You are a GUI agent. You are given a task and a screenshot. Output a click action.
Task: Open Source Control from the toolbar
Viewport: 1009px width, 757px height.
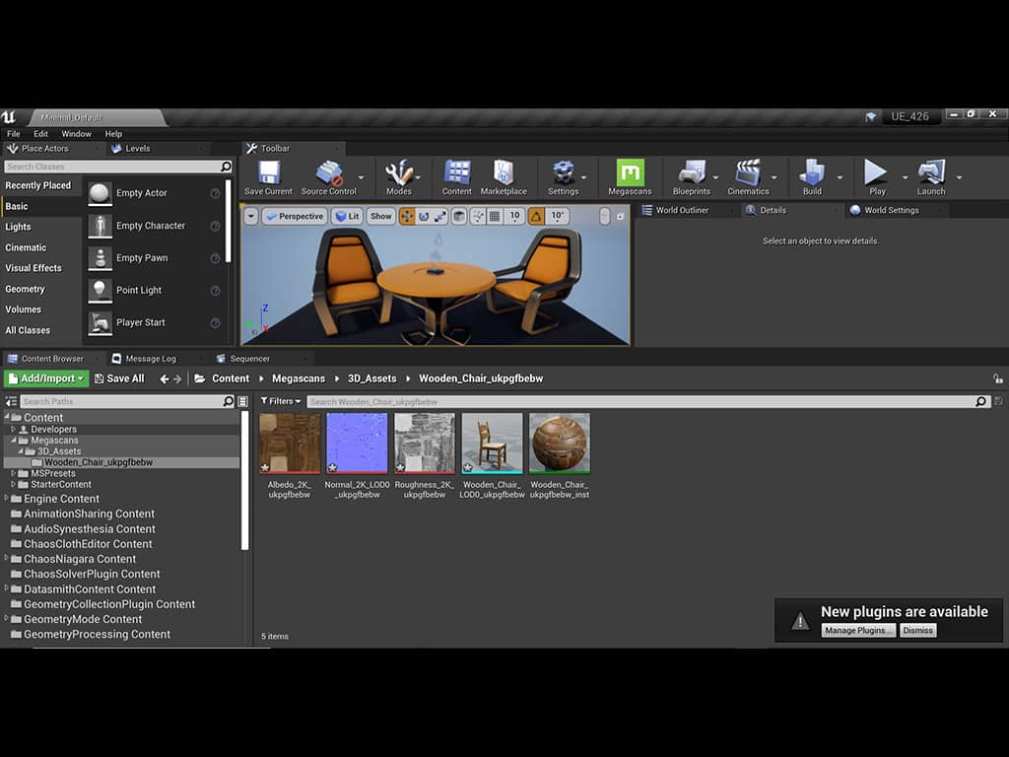click(329, 177)
